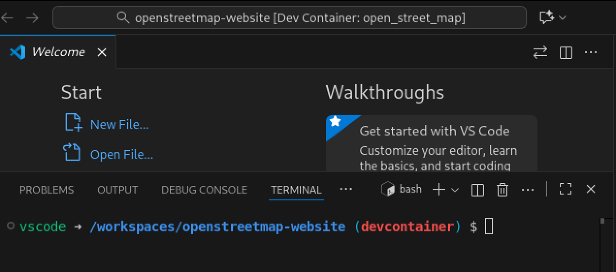Switch to the Problems panel tab
616x272 pixels.
[47, 190]
